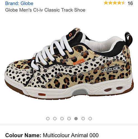
Task: Click the half-filled fifth rating star
Action: pyautogui.click(x=124, y=3)
